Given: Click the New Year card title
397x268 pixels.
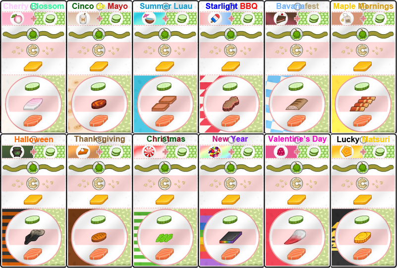Looking at the screenshot, I should [x=230, y=139].
